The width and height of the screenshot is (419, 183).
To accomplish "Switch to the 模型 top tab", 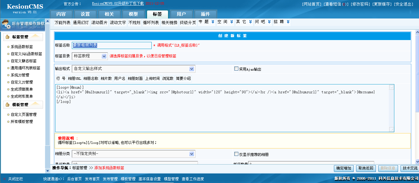I will (133, 14).
